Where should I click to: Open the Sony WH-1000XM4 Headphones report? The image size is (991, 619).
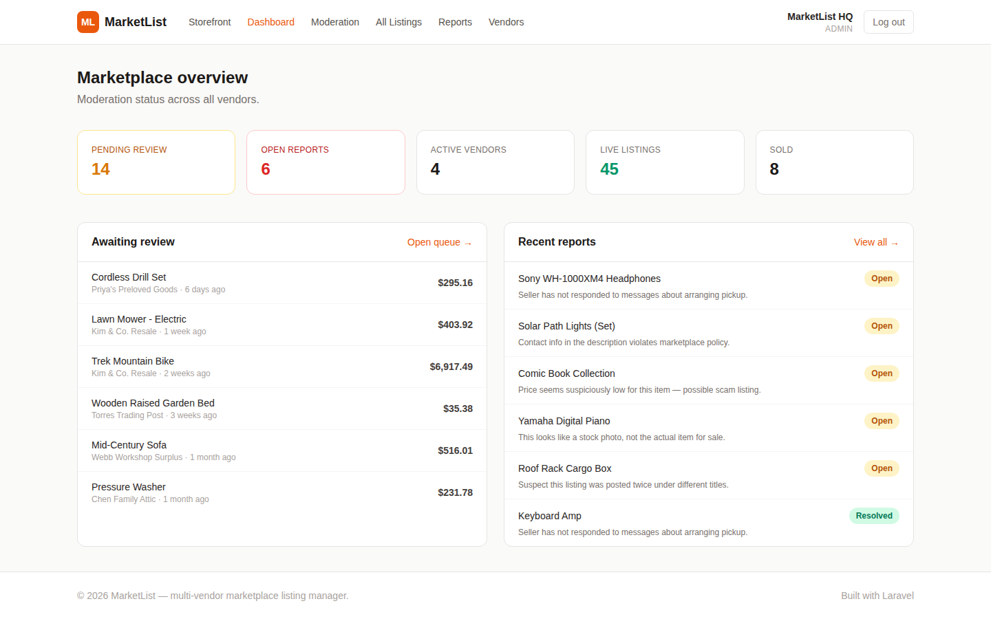pos(709,285)
